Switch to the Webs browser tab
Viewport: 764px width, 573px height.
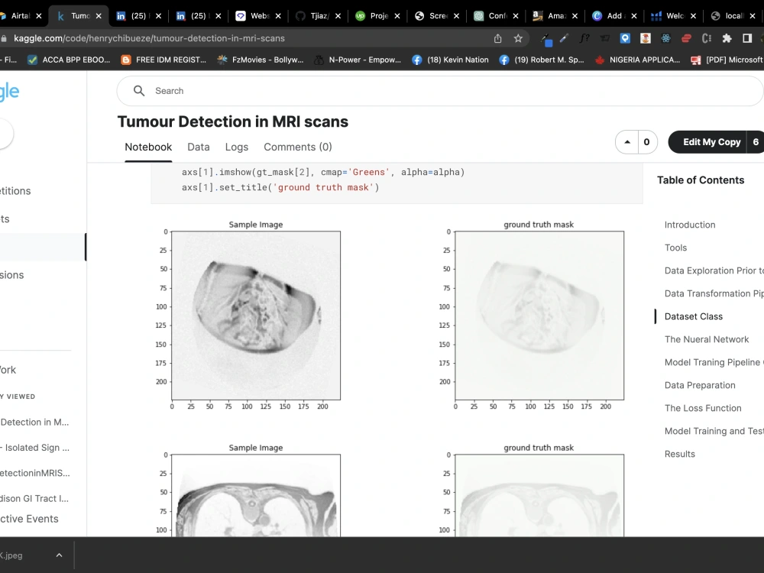click(x=259, y=15)
